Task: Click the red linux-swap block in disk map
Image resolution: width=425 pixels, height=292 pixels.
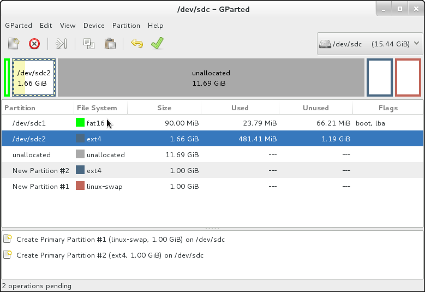Action: point(408,78)
